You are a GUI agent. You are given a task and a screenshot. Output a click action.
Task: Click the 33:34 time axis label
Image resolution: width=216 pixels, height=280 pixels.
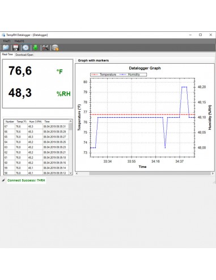click(107, 162)
